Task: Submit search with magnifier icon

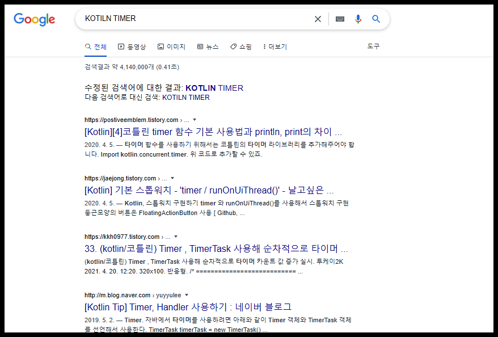Action: (x=376, y=19)
